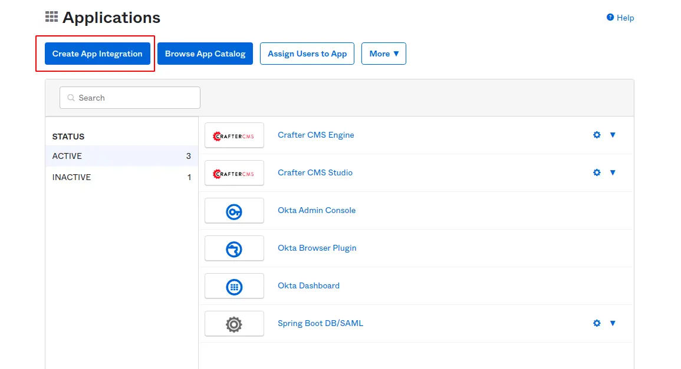Filter by INACTIVE status
Viewport: 681px width, 369px height.
(121, 177)
